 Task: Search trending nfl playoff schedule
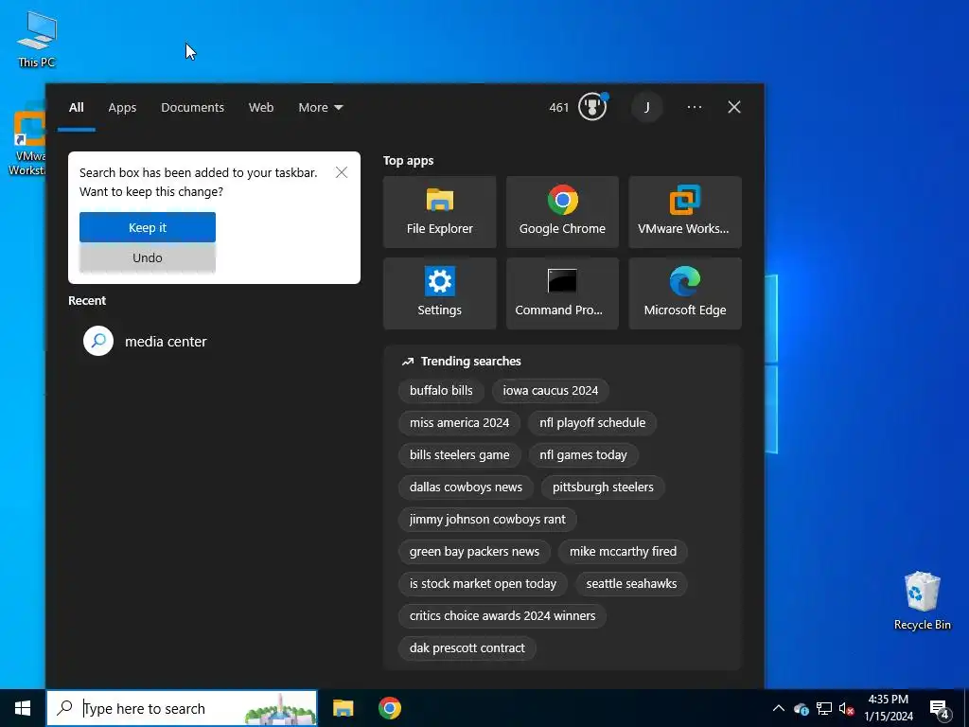click(x=592, y=423)
